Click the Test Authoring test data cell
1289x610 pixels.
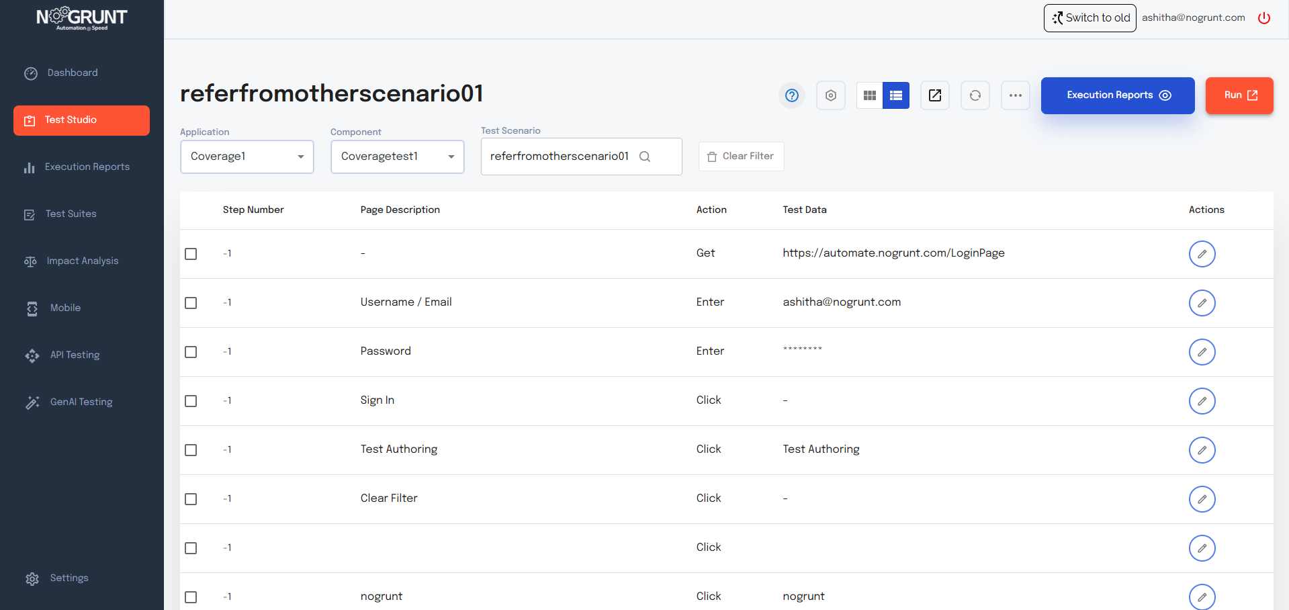(821, 449)
